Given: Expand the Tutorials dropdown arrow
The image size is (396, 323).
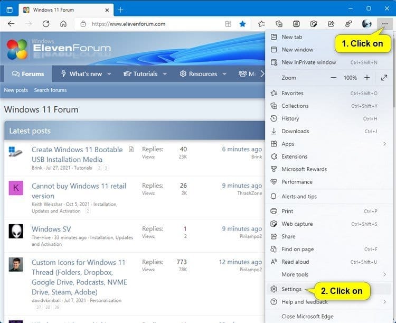Looking at the screenshot, I should pos(165,74).
